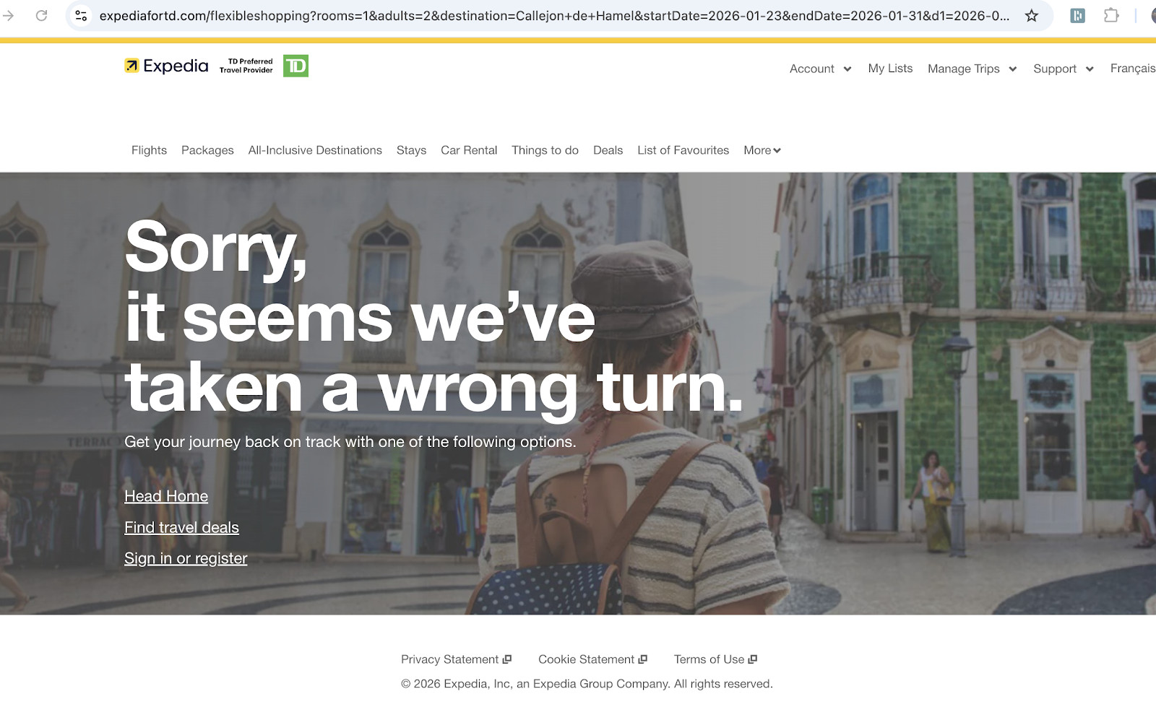This screenshot has width=1156, height=720.
Task: Expand the Support dropdown
Action: (1064, 69)
